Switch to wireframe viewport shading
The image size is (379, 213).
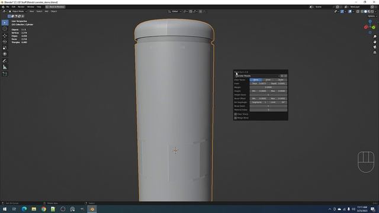[x=362, y=11]
